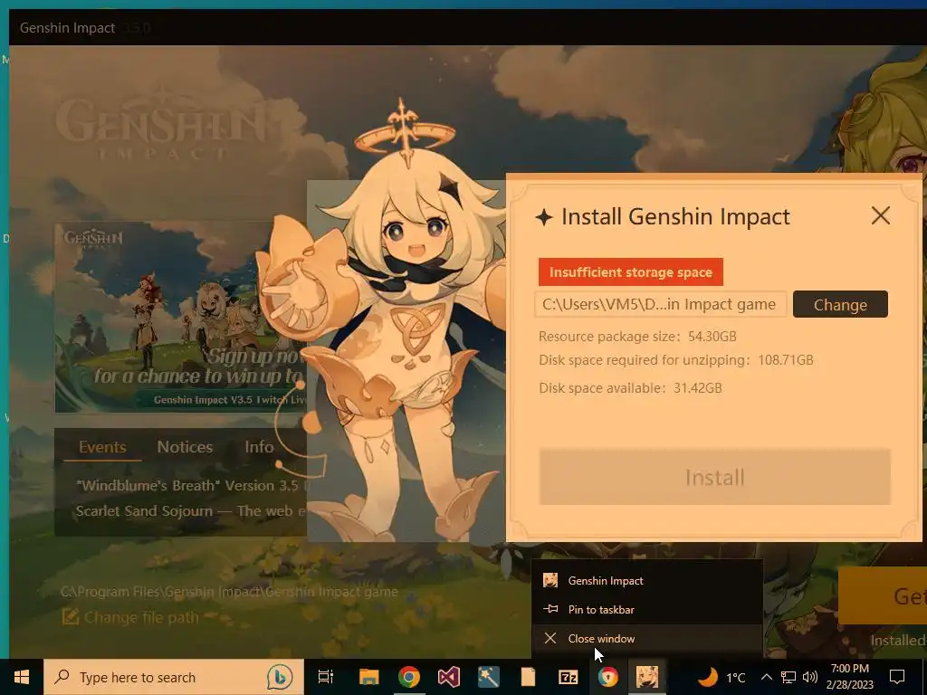Open 7-Zip from the taskbar
The width and height of the screenshot is (927, 695).
[x=569, y=677]
